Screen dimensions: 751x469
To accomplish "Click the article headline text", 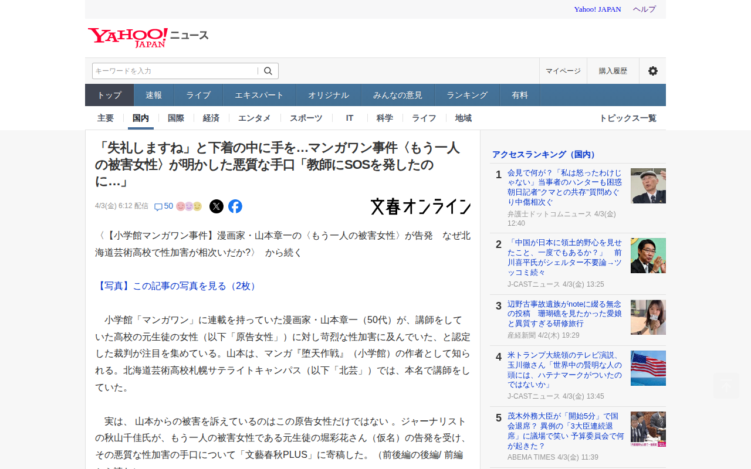I will click(x=278, y=165).
